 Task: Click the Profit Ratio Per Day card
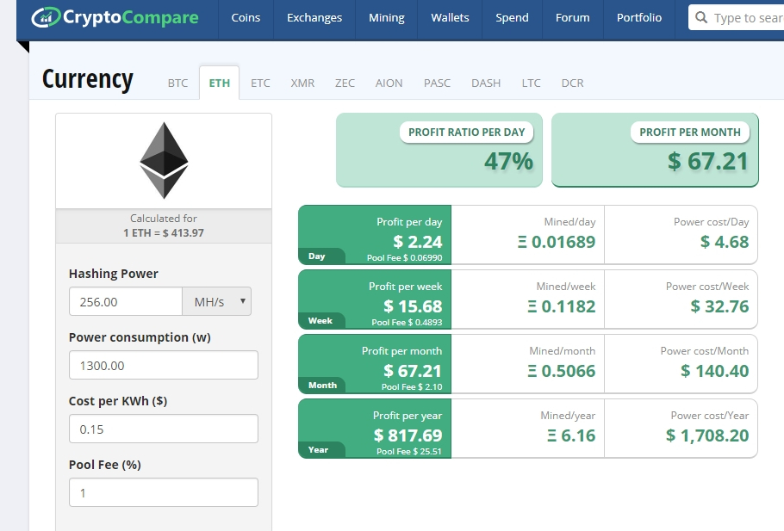439,150
